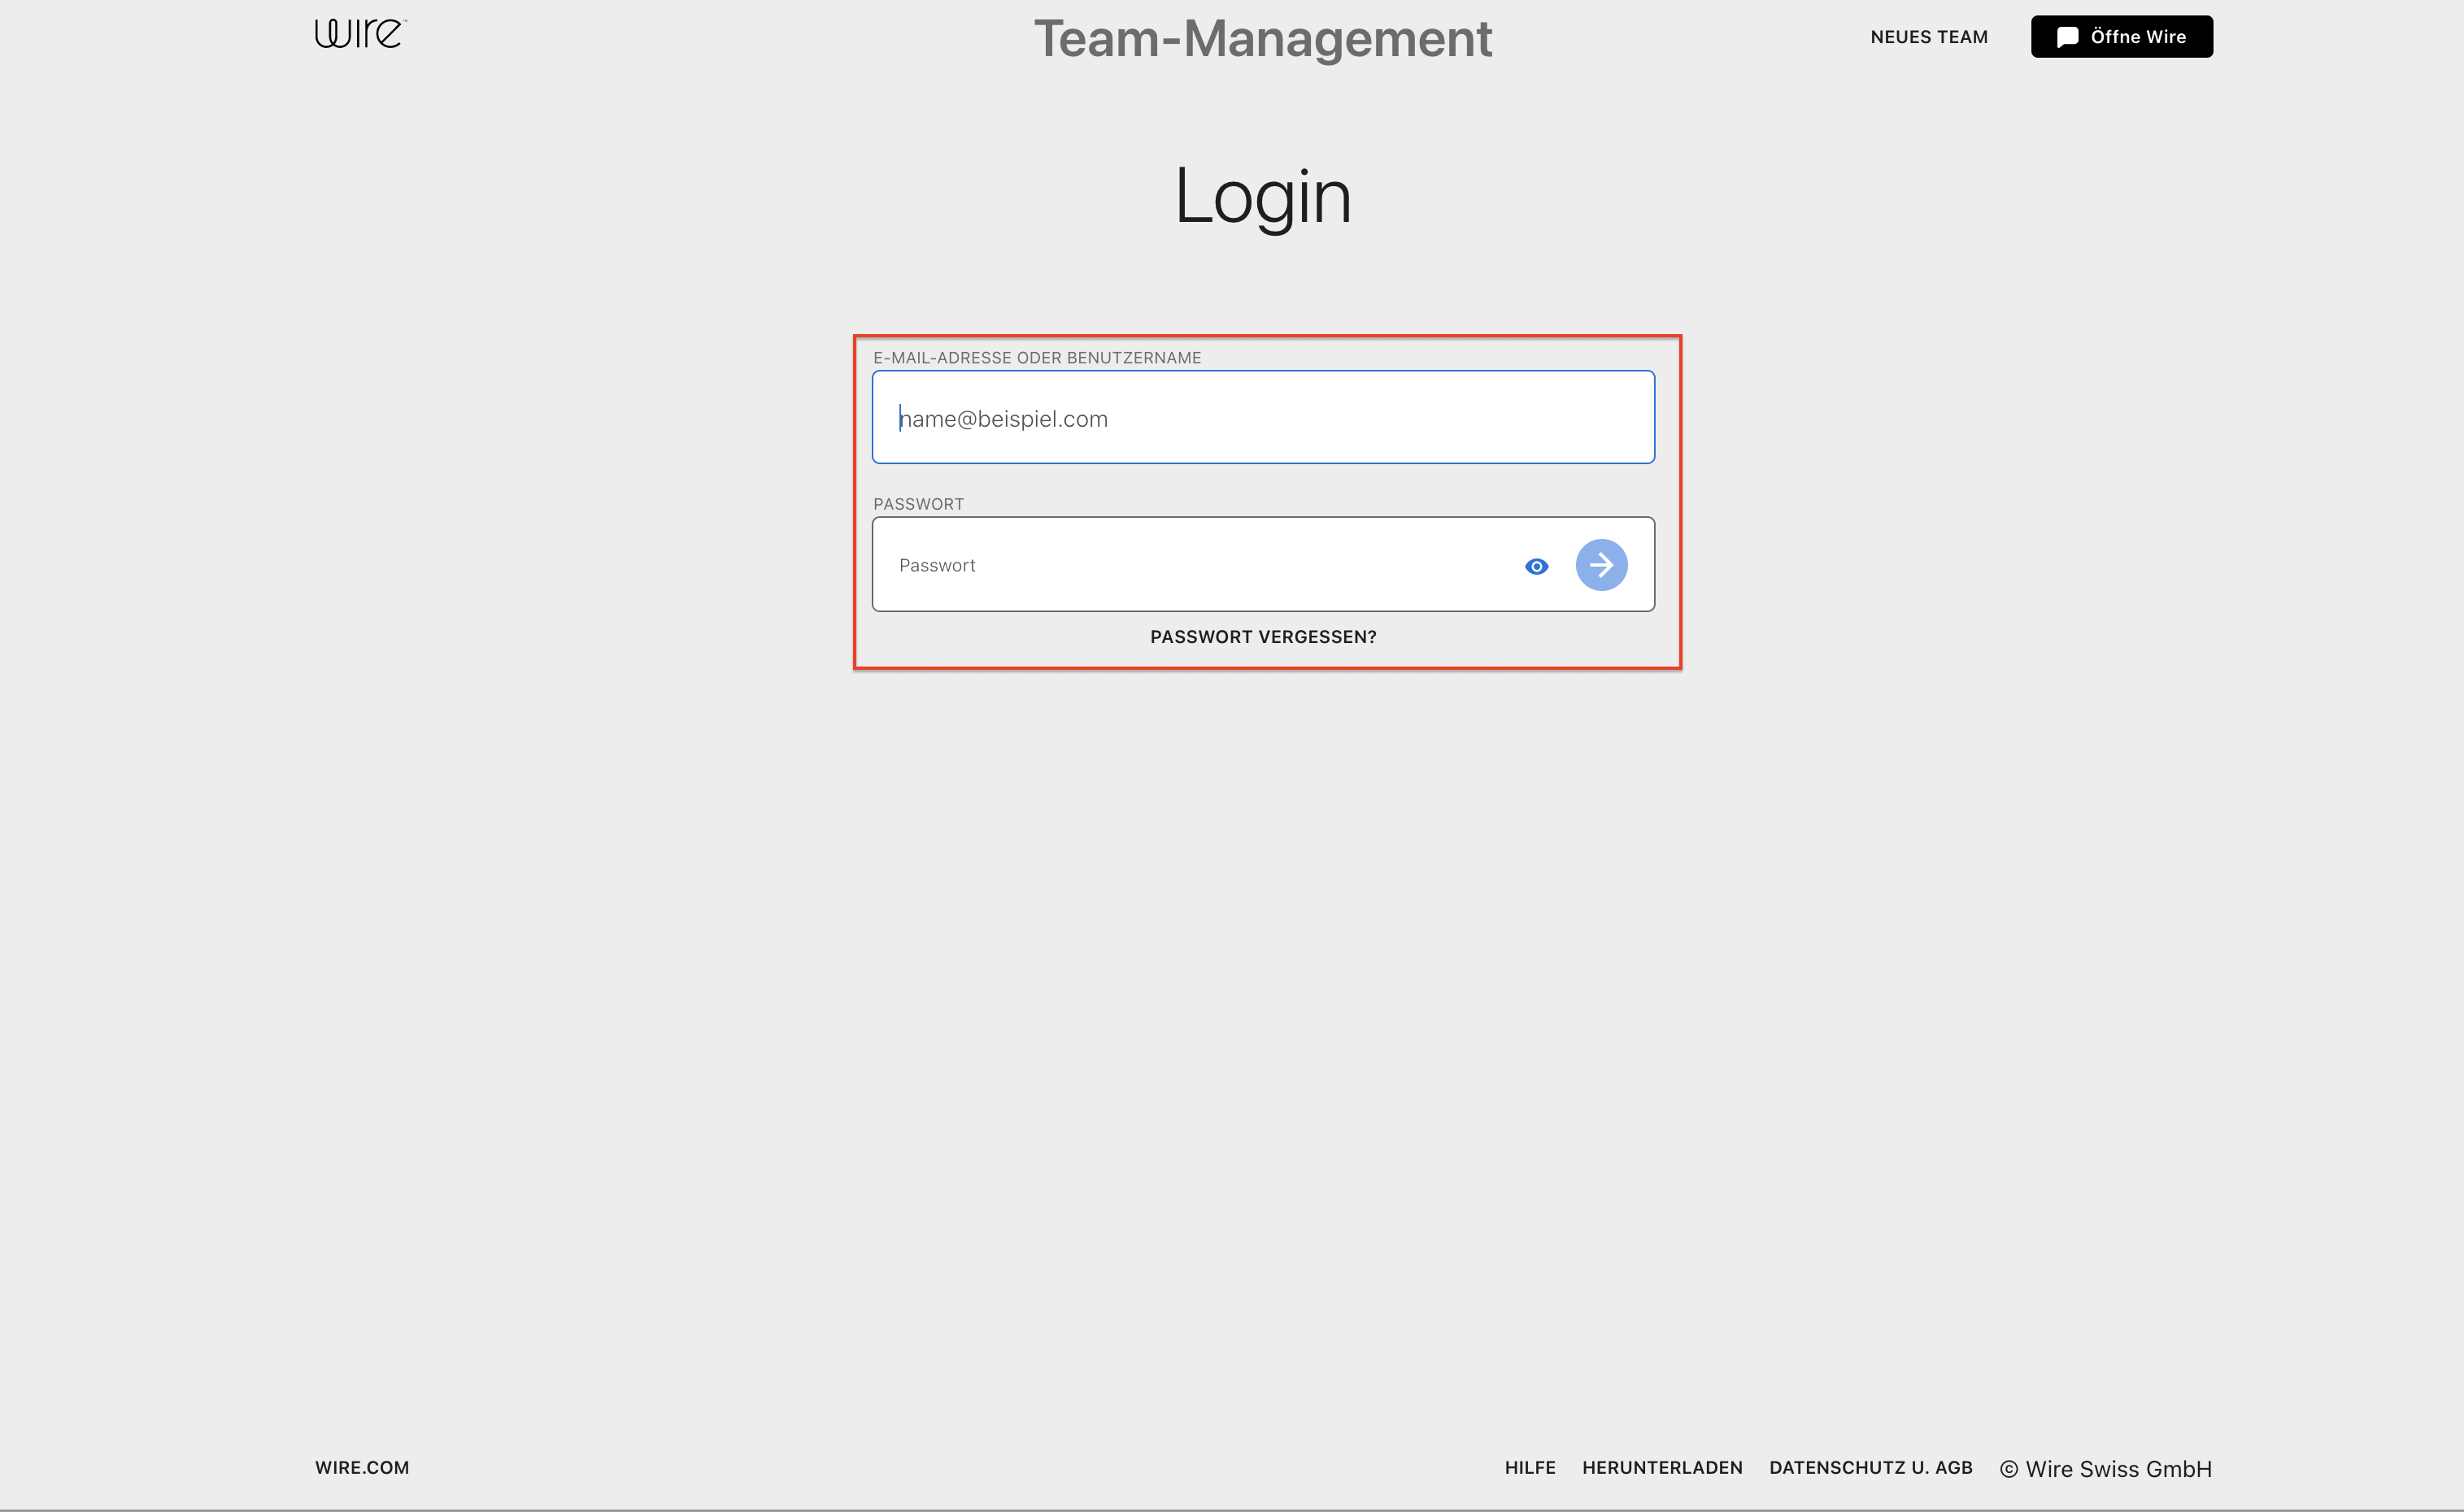This screenshot has width=2464, height=1512.
Task: Toggle password visibility eye icon
Action: coord(1537,566)
